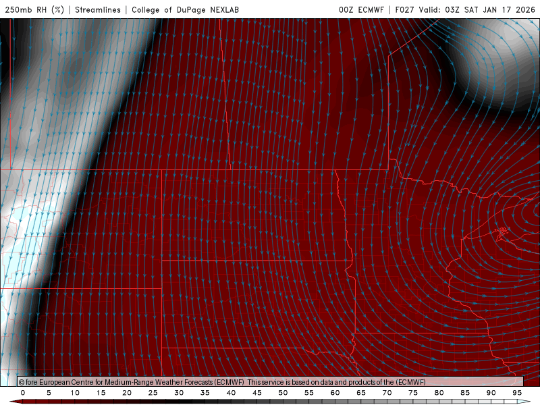Click the ECMWF copyright notice banner
Image resolution: width=540 pixels, height=405 pixels.
pos(271,381)
